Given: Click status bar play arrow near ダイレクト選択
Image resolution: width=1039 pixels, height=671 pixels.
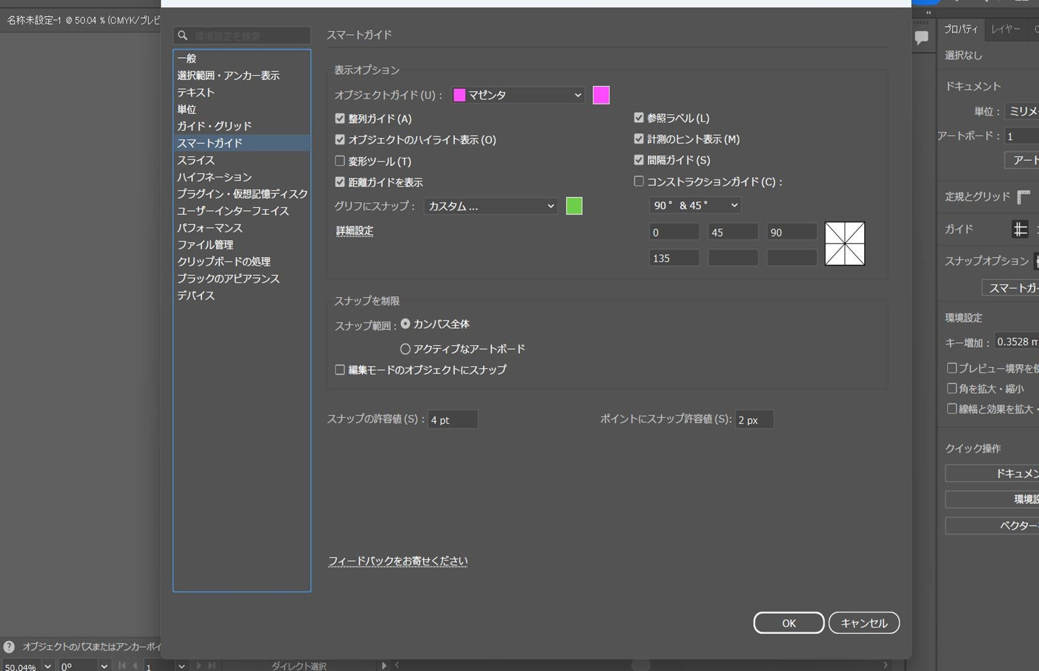Looking at the screenshot, I should (384, 666).
